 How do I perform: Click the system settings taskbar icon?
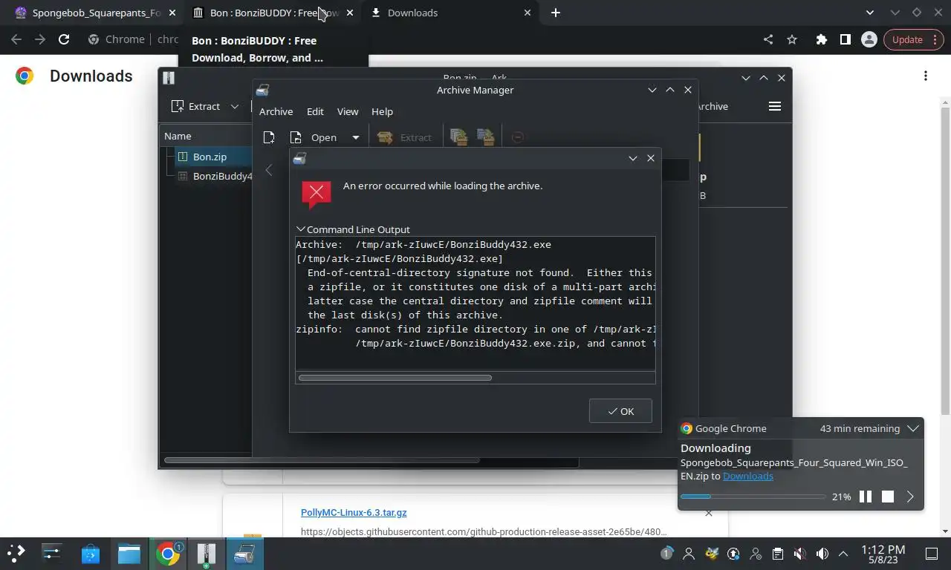click(x=51, y=553)
